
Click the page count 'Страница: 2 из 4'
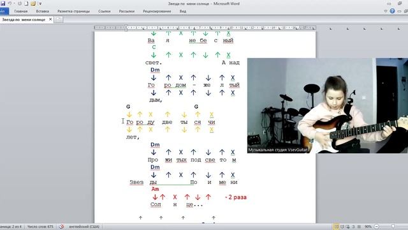(x=11, y=227)
